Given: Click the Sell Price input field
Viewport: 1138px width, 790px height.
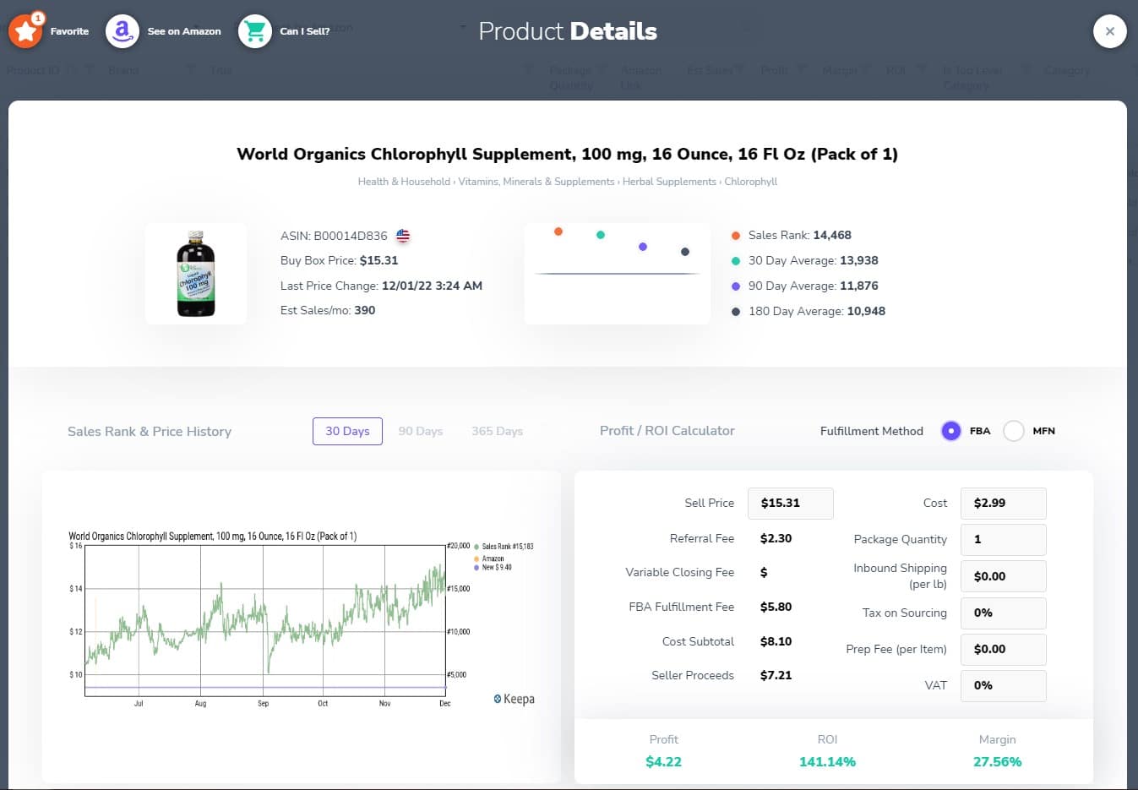Looking at the screenshot, I should (x=791, y=503).
